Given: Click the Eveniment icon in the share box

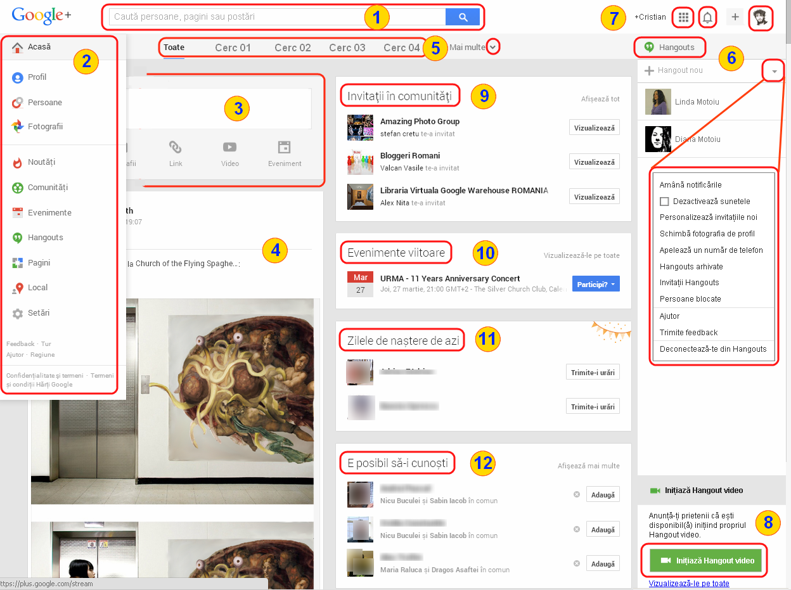Looking at the screenshot, I should [284, 147].
